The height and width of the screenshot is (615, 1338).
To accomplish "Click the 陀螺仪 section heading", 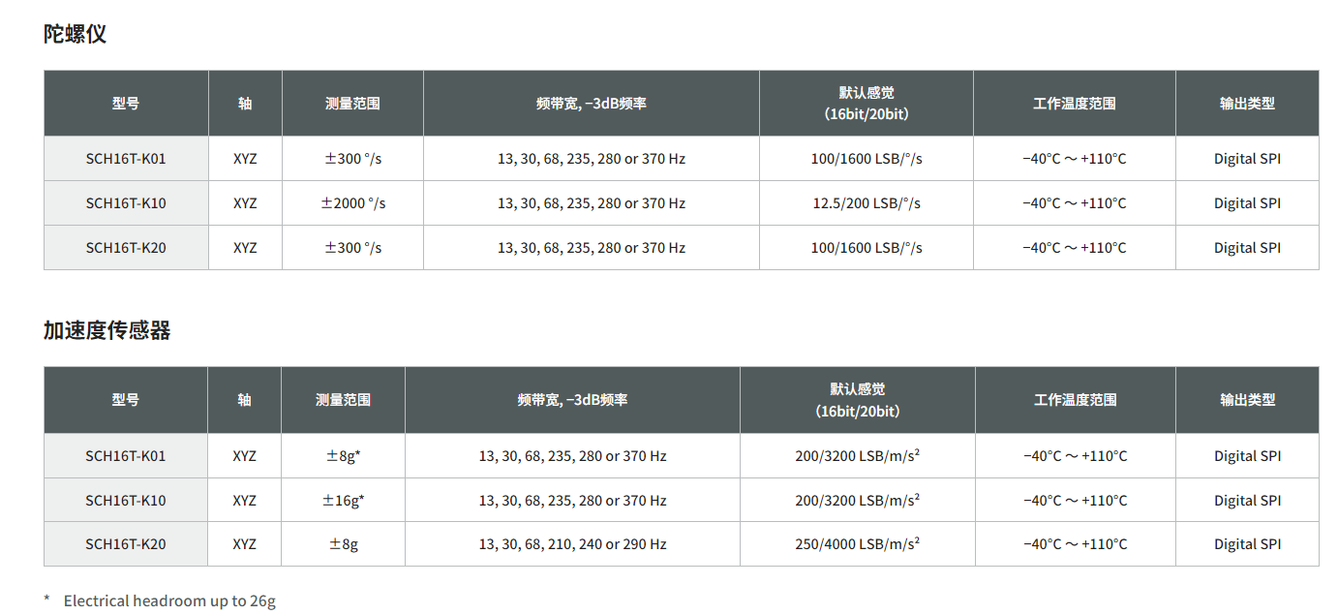I will [x=75, y=34].
